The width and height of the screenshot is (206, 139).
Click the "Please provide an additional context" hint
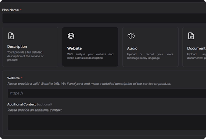[x=35, y=110]
